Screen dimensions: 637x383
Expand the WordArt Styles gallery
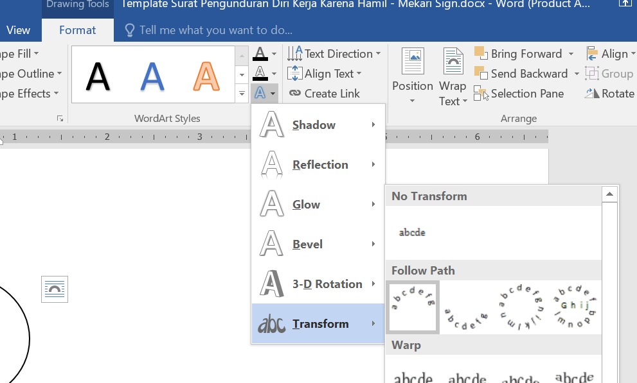(x=242, y=93)
